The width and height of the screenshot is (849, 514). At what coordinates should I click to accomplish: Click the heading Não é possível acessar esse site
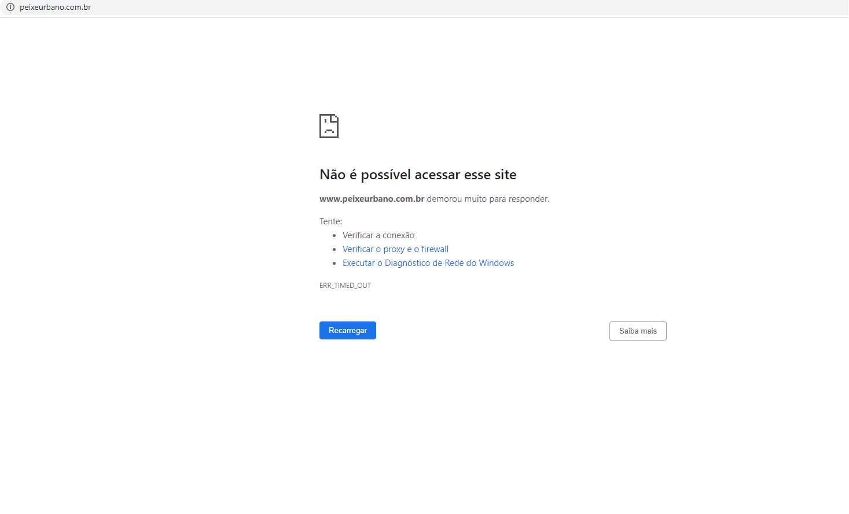coord(417,175)
